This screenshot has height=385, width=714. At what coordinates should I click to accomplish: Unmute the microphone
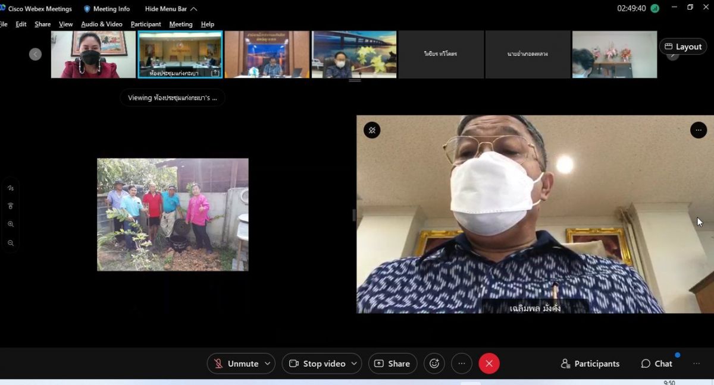coord(236,364)
